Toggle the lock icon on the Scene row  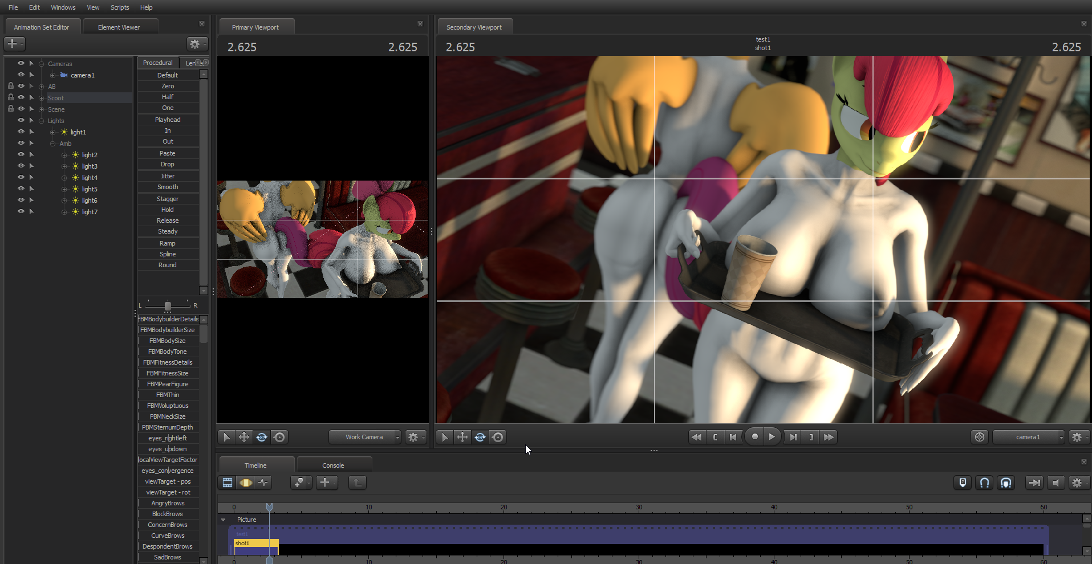(x=11, y=109)
